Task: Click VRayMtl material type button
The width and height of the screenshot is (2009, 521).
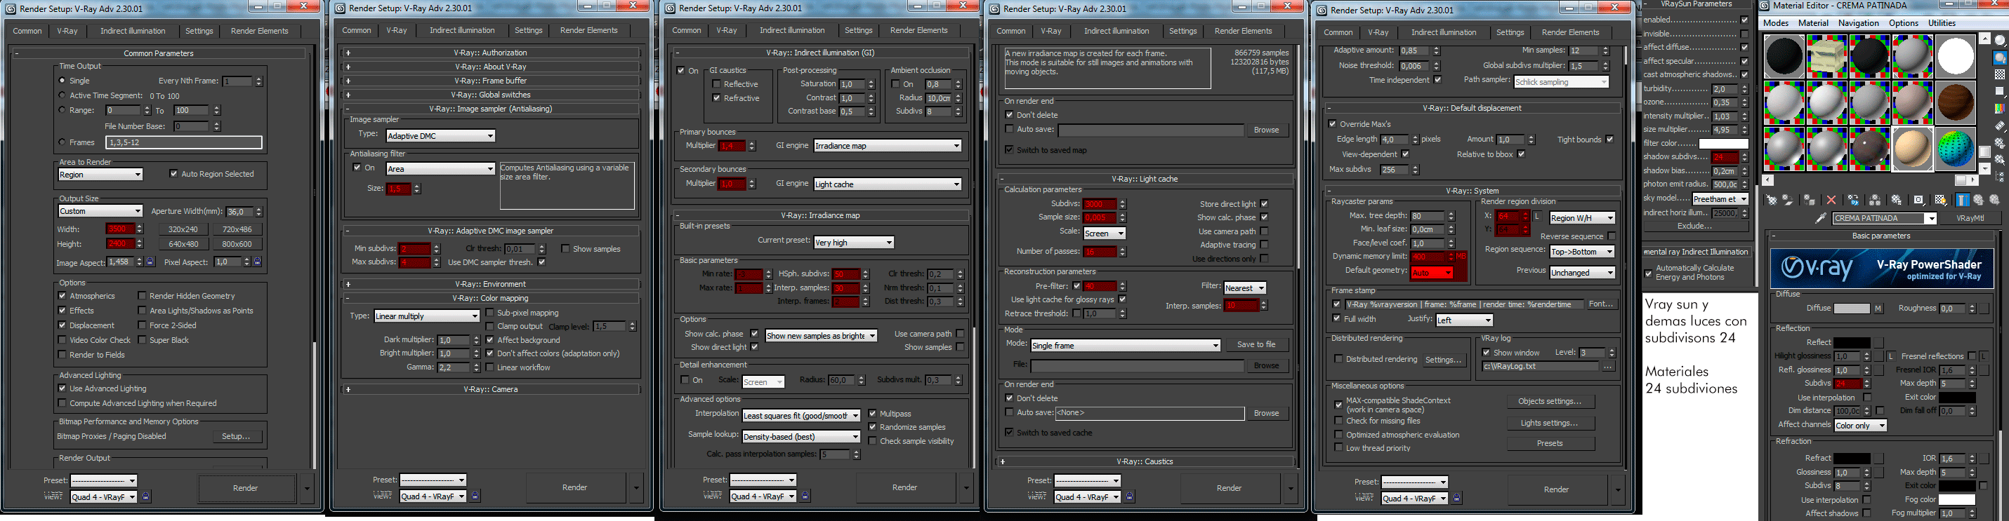Action: (x=1969, y=219)
